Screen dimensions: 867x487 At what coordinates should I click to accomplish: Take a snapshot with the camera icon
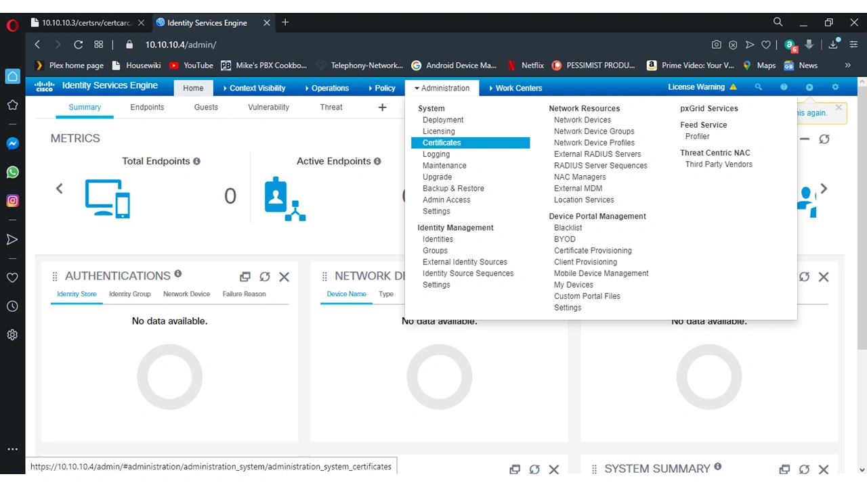(x=717, y=45)
